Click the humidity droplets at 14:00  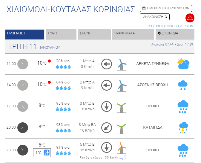[x=63, y=88]
